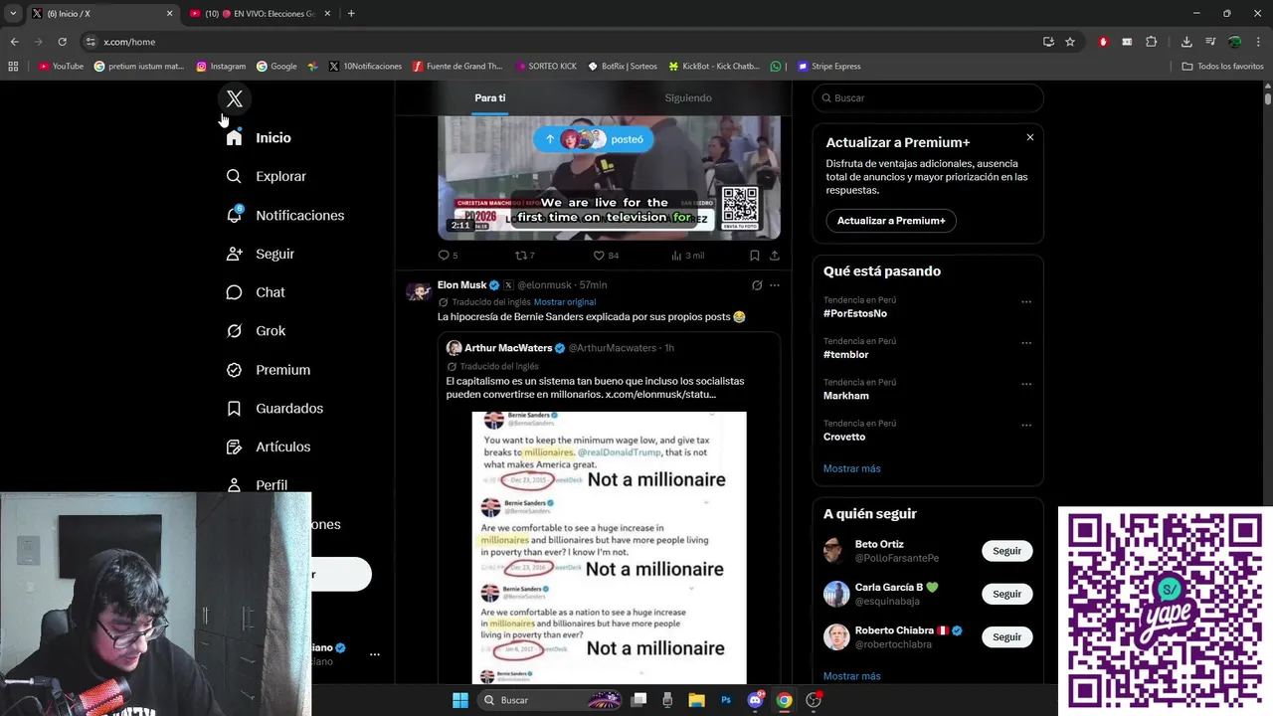Image resolution: width=1273 pixels, height=716 pixels.
Task: Follow Beto Ortiz
Action: point(1006,551)
